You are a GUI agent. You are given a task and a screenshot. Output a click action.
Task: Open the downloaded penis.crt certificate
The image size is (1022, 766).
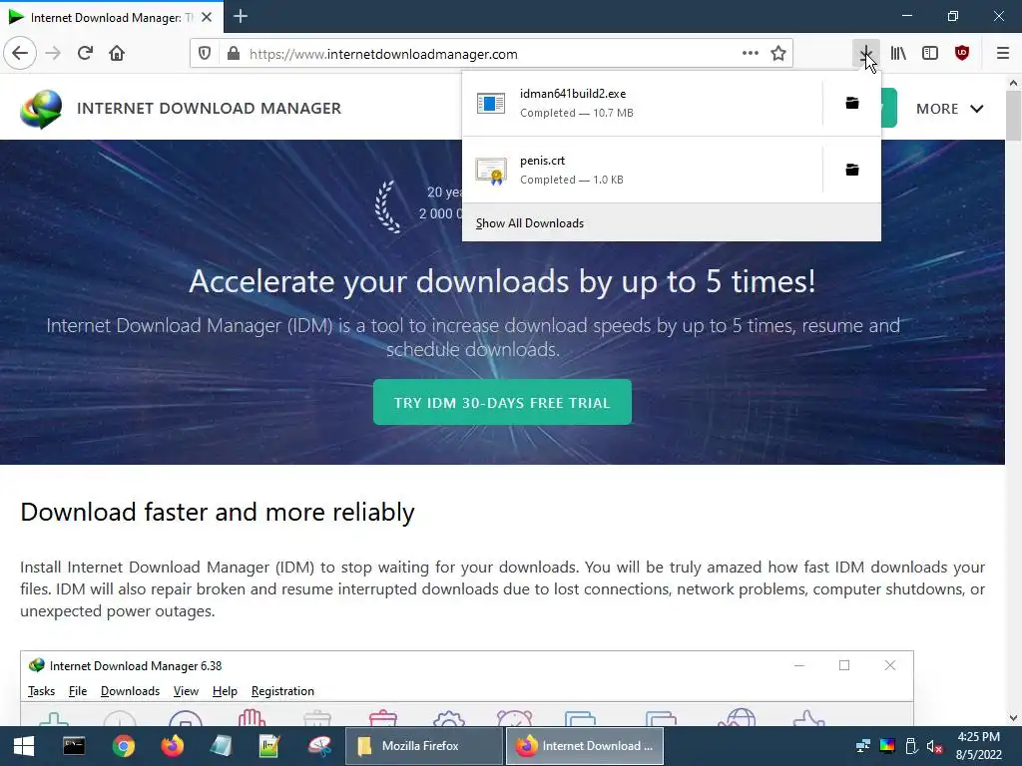(642, 170)
